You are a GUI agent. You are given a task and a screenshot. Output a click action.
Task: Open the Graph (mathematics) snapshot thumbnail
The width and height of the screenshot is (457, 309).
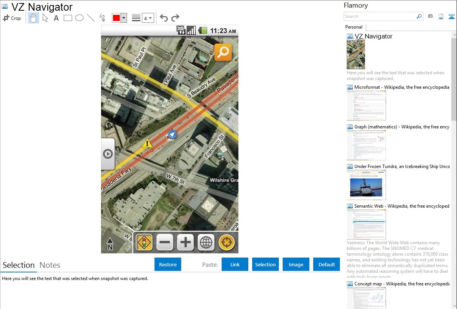tap(366, 145)
